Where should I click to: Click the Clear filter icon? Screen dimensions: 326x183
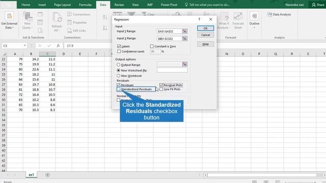(148, 14)
